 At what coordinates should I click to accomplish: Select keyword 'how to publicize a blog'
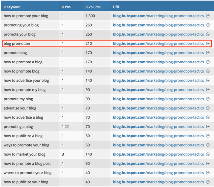(x=23, y=136)
